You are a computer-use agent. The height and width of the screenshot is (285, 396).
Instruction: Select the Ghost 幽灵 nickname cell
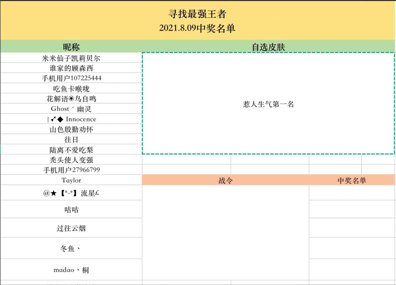(71, 109)
